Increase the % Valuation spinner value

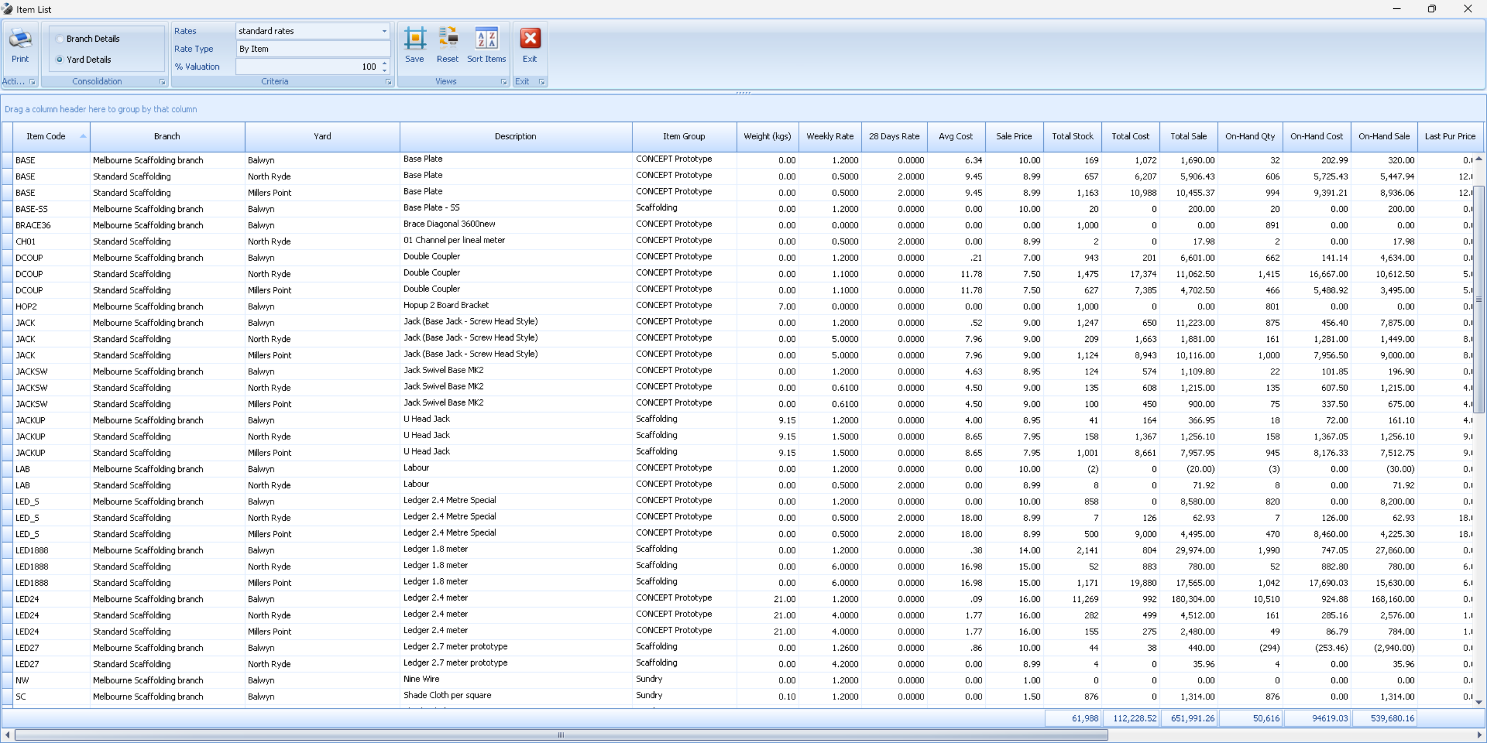pyautogui.click(x=385, y=63)
